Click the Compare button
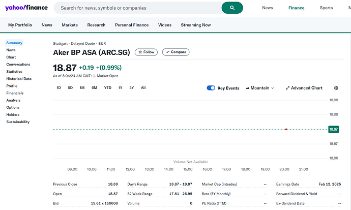This screenshot has width=351, height=210. 175,52
